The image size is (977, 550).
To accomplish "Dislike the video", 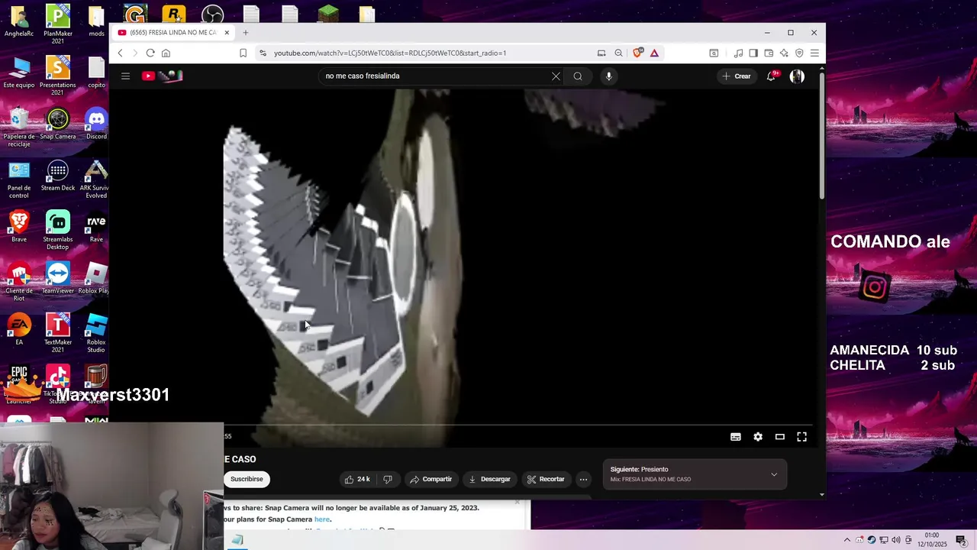I will (388, 479).
